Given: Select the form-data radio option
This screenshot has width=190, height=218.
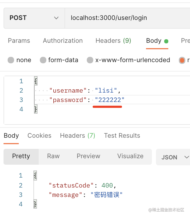Looking at the screenshot, I should (43, 60).
